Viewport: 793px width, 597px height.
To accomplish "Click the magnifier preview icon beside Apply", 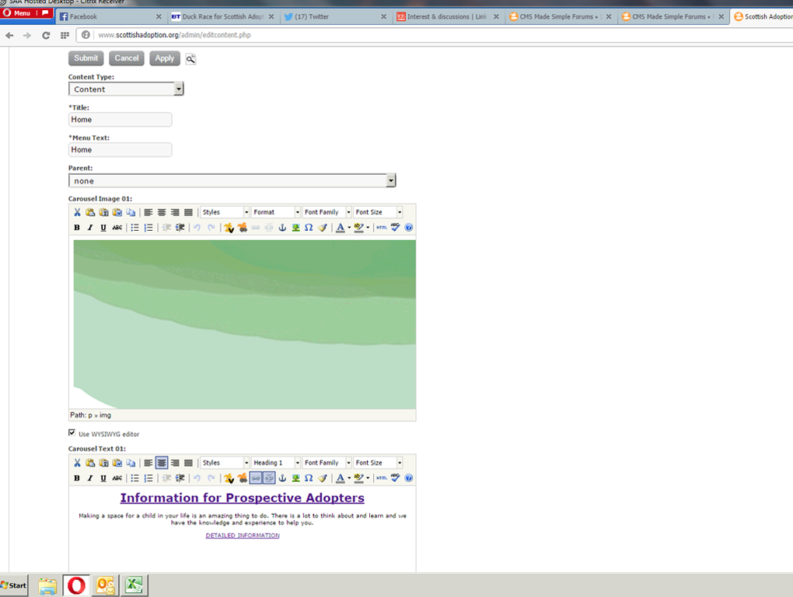I will (x=190, y=58).
